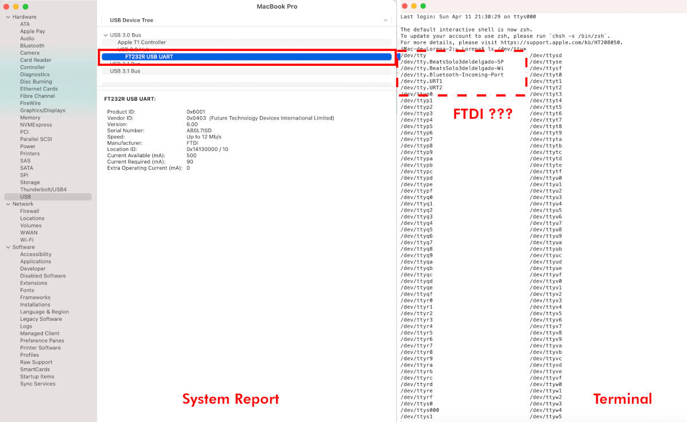
Task: Select Preference Panes entry
Action: tap(42, 341)
